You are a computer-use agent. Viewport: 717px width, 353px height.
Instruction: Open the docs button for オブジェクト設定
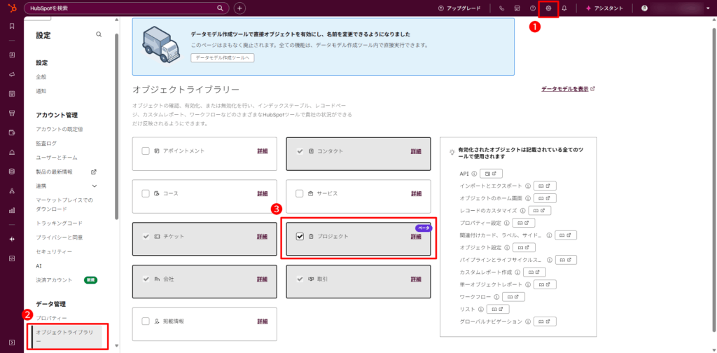pos(524,248)
